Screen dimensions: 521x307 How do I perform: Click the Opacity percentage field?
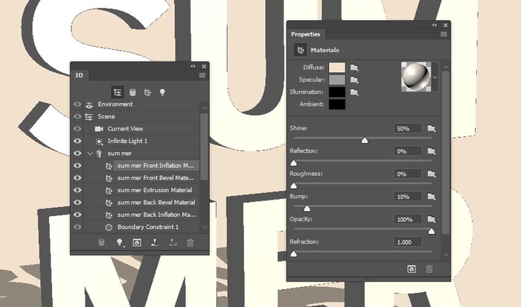coord(408,219)
